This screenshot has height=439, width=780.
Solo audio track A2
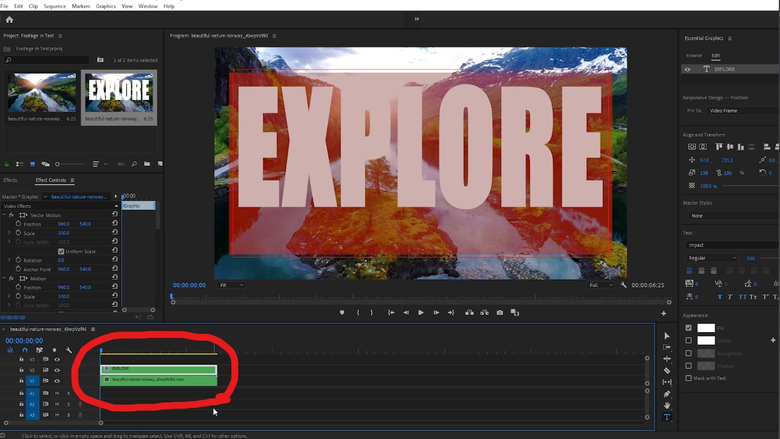coord(69,404)
